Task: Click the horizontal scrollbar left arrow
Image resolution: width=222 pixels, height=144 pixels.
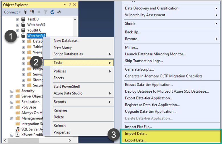Action: tap(5, 141)
